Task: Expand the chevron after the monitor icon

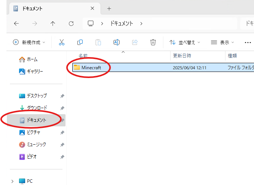Action: 102,24
